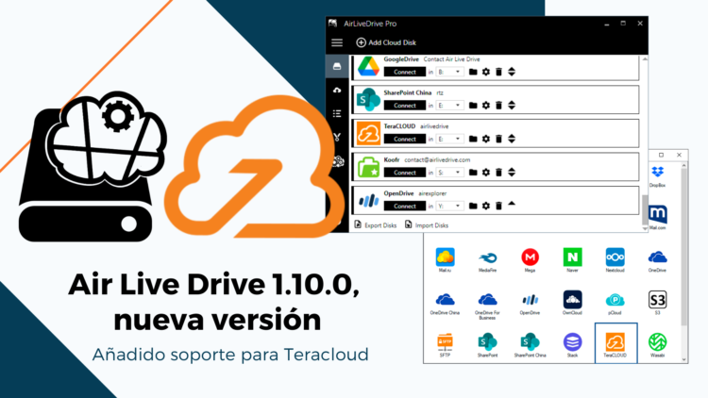708x398 pixels.
Task: Choose the TeraCLOUD provider icon
Action: pos(615,345)
